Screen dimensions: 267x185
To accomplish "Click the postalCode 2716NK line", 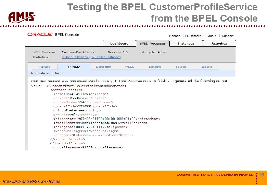I will (85, 106).
